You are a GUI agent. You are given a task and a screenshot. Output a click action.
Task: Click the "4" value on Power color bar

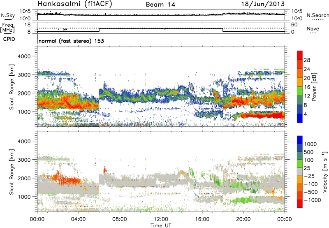[305, 114]
